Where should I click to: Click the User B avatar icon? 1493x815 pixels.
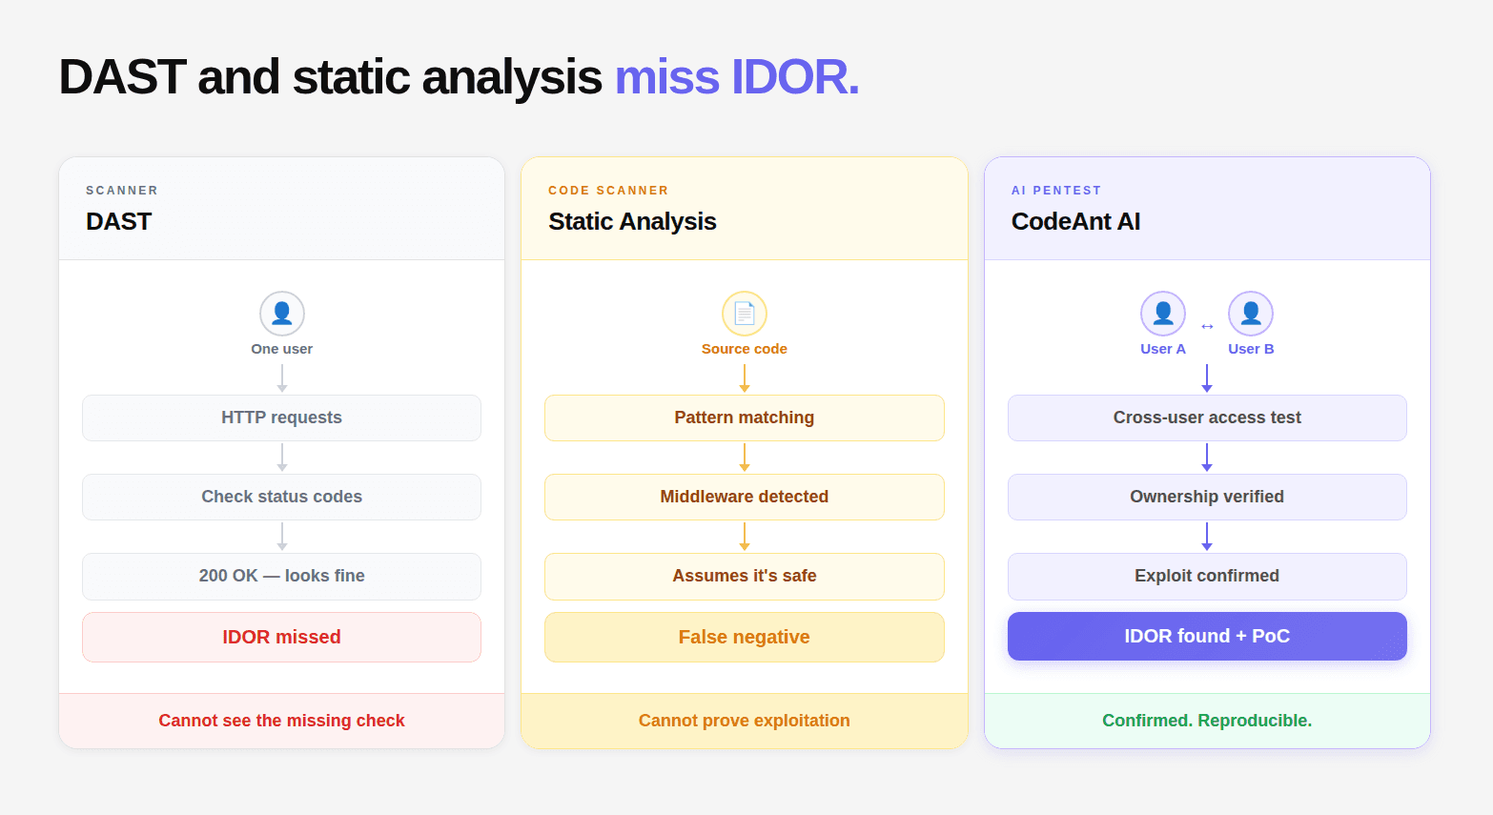pos(1251,314)
